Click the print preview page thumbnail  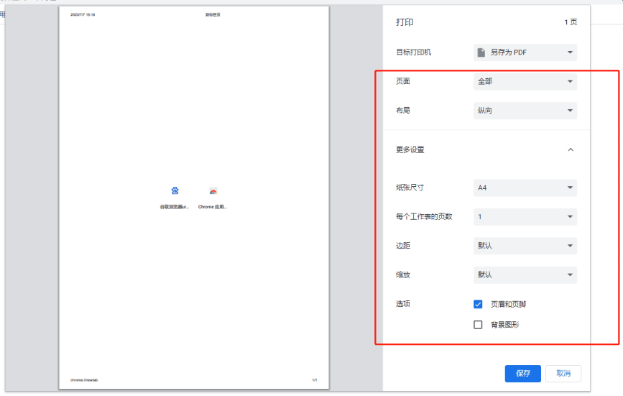click(x=194, y=198)
